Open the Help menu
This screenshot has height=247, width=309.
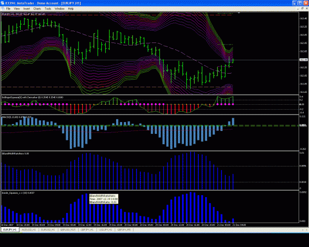[x=71, y=9]
